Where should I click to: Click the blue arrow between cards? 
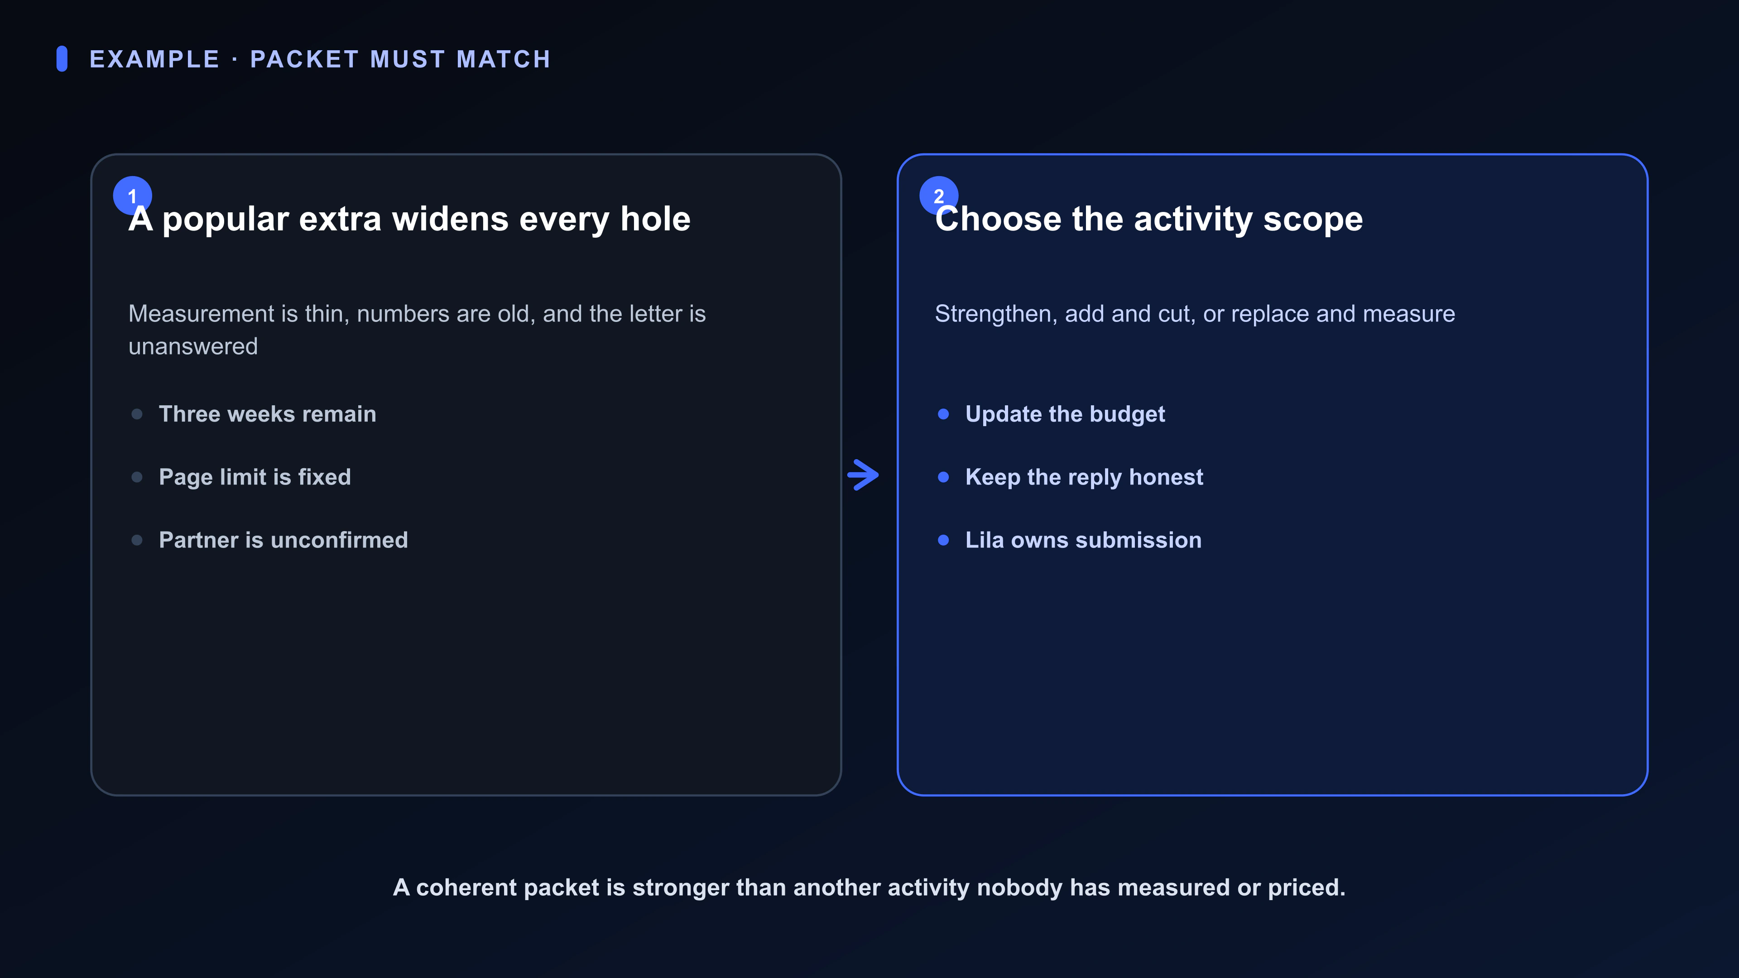point(864,475)
